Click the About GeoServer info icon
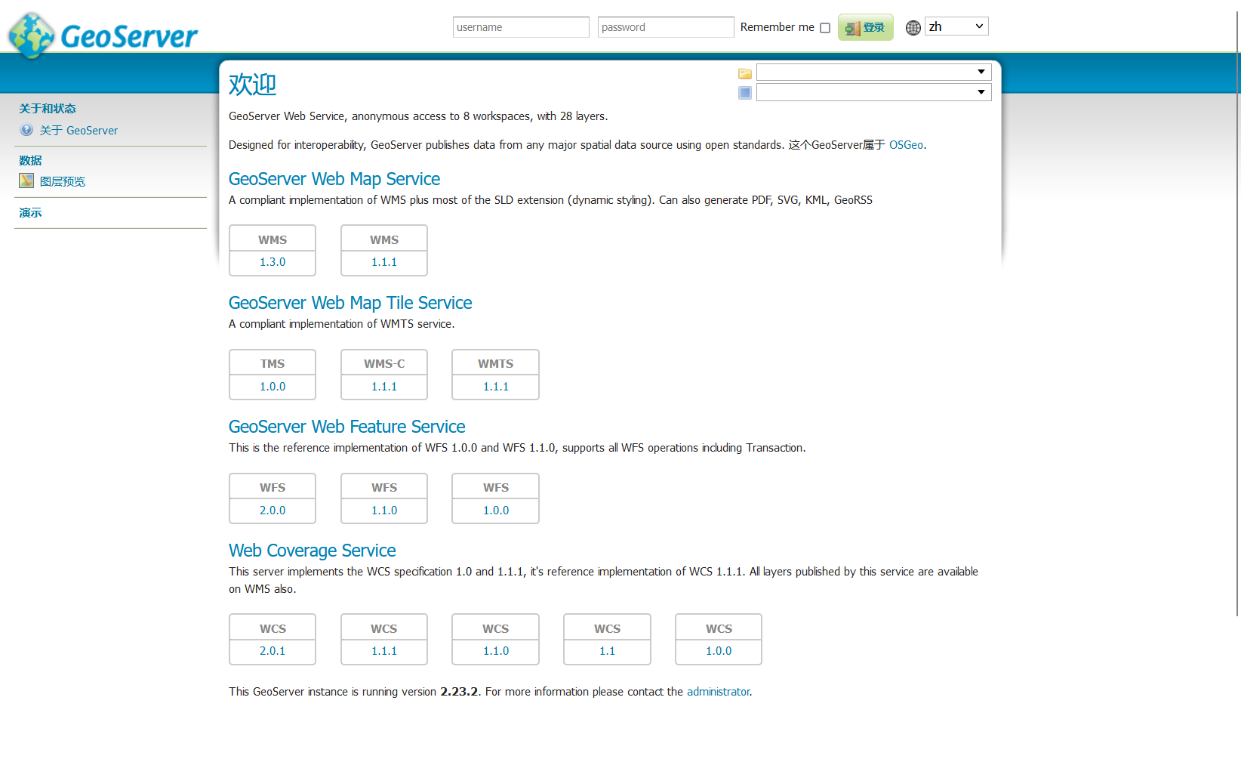Viewport: 1241px width, 759px height. pos(26,130)
